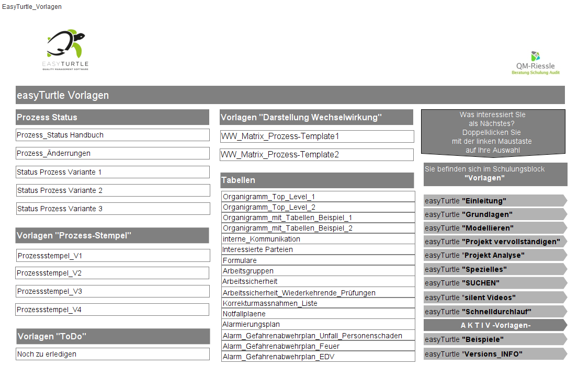Navigate to easyTurtle "SUCHEN"
Screen dimensions: 578x366
[x=495, y=283]
